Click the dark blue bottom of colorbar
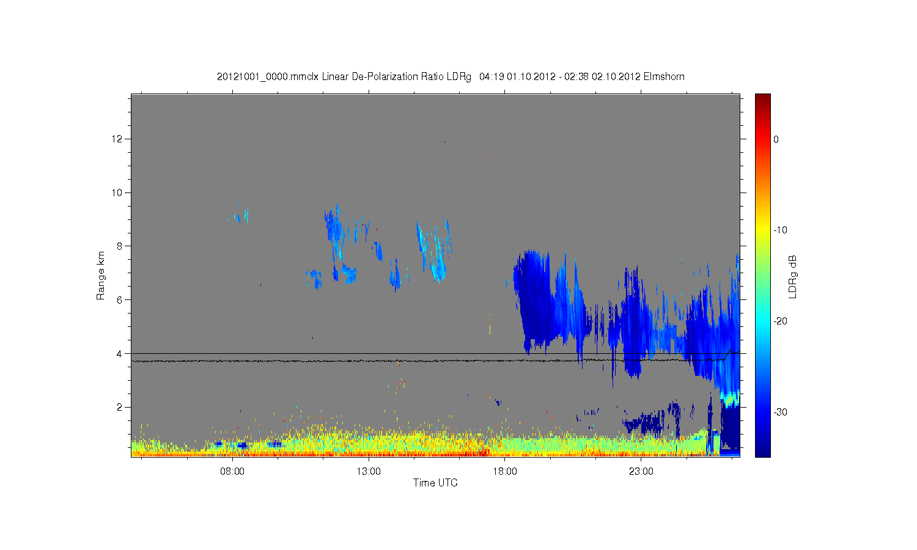Screen dimensions: 917x550 coord(763,449)
